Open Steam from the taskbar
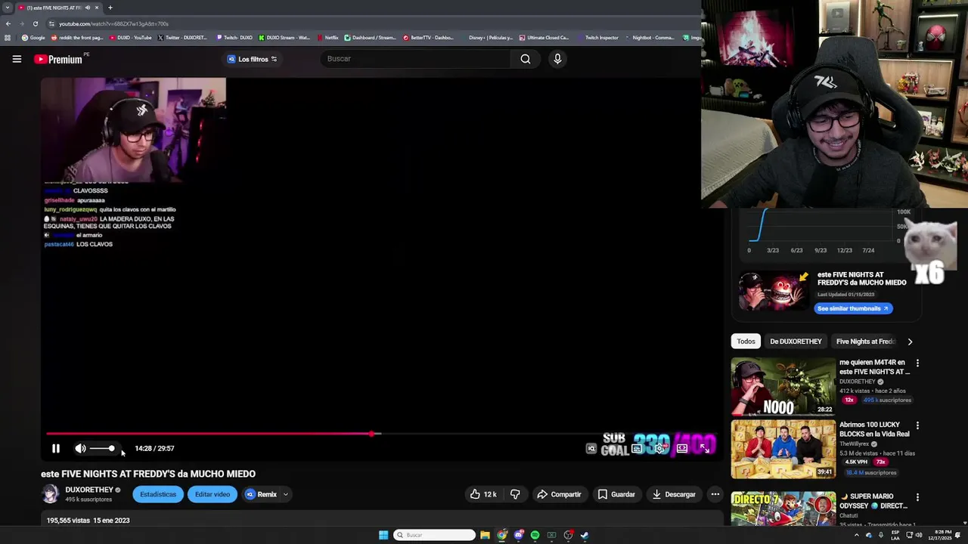Viewport: 968px width, 544px height. (x=585, y=535)
